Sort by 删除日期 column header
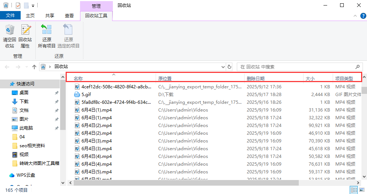367x194 pixels. (x=256, y=78)
